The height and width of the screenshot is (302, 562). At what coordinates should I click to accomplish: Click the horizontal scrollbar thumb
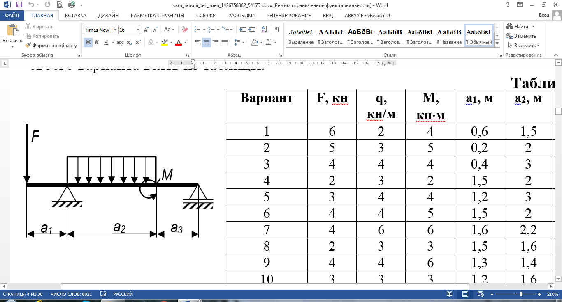[265, 286]
